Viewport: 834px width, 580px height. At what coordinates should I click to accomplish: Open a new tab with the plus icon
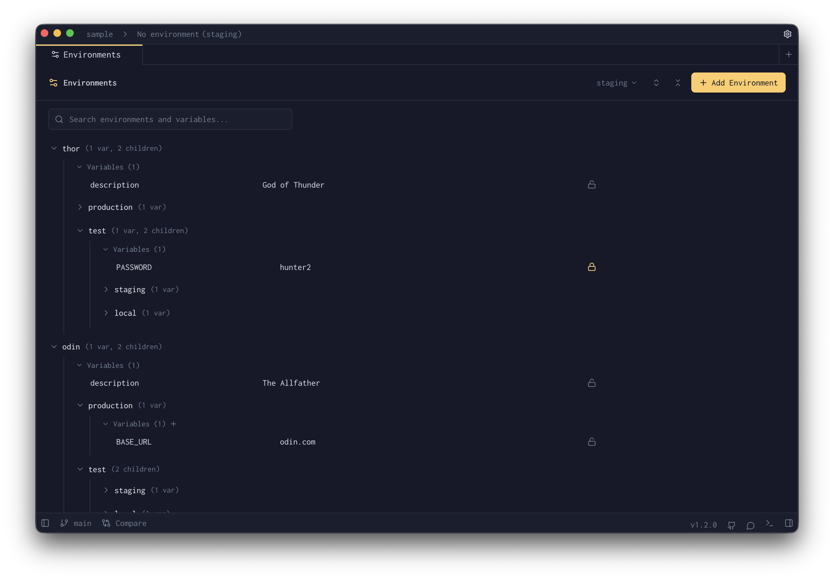pyautogui.click(x=789, y=54)
